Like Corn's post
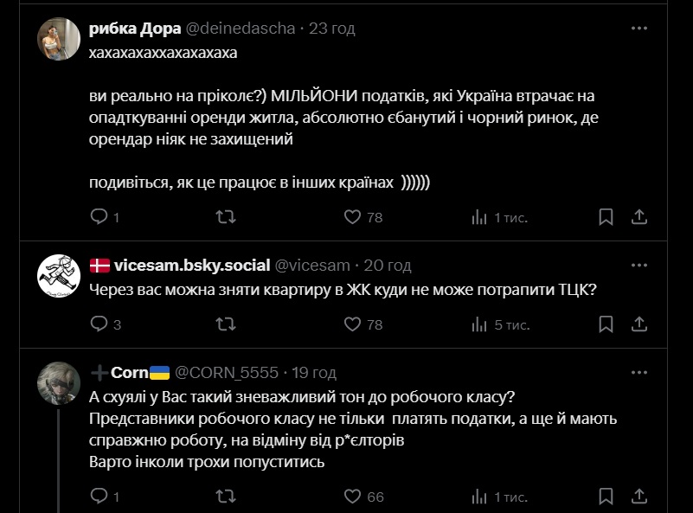The image size is (693, 513). (x=352, y=497)
